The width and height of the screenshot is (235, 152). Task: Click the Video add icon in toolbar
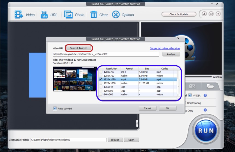(19, 14)
